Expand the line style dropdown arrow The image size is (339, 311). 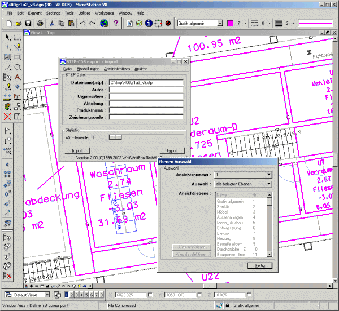(270, 23)
